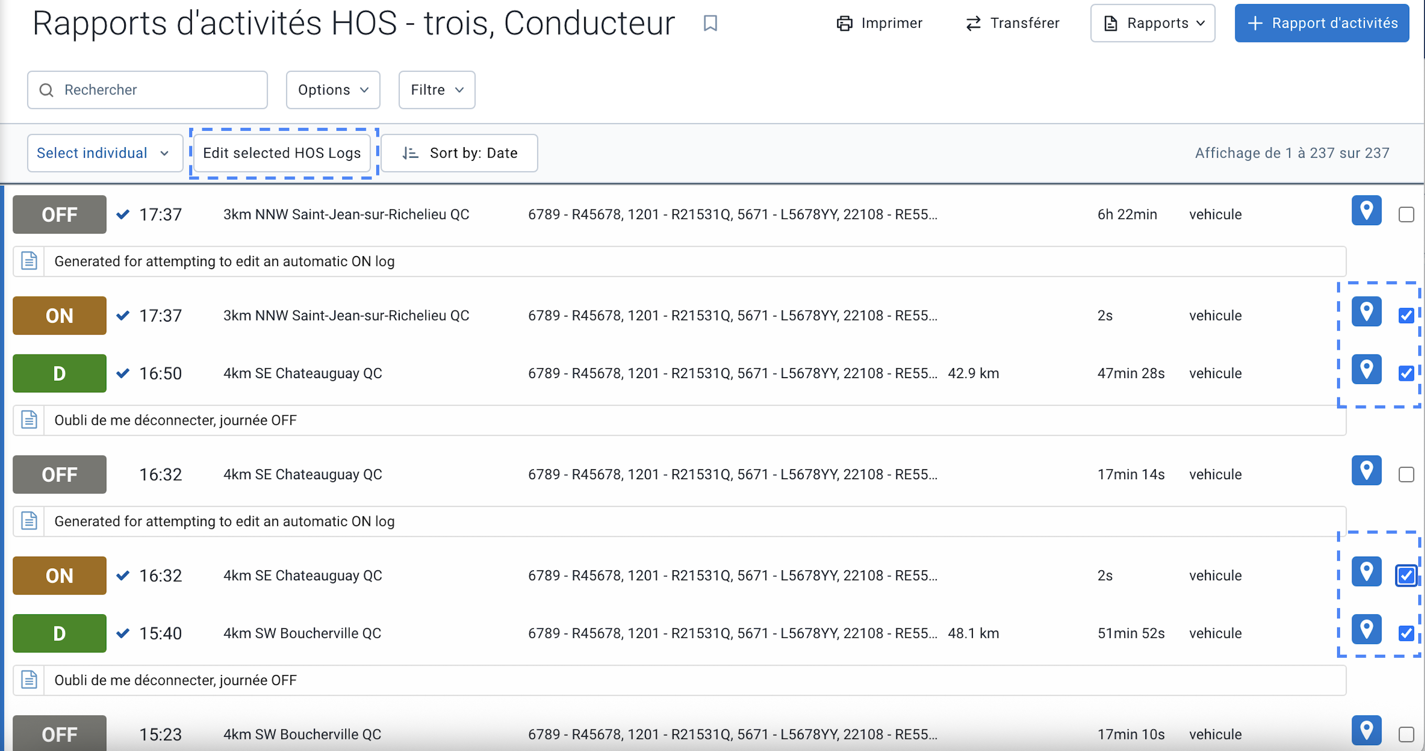1425x751 pixels.
Task: Click the Rechercher search field
Action: pyautogui.click(x=148, y=90)
